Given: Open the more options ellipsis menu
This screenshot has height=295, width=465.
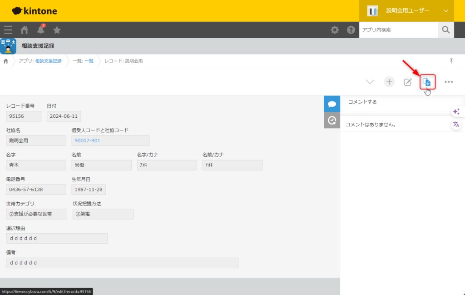Looking at the screenshot, I should (x=449, y=82).
